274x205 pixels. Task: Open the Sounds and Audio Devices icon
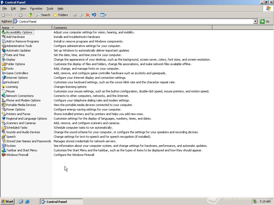point(3,132)
